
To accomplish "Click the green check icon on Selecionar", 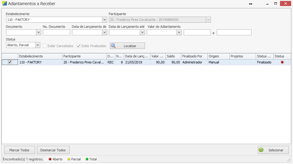I will [261, 150].
